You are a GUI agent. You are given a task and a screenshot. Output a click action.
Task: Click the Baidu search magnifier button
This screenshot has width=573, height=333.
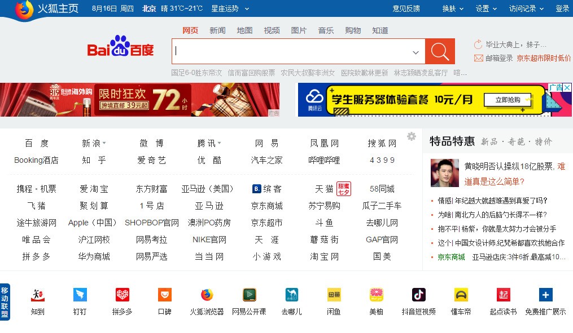click(x=440, y=51)
